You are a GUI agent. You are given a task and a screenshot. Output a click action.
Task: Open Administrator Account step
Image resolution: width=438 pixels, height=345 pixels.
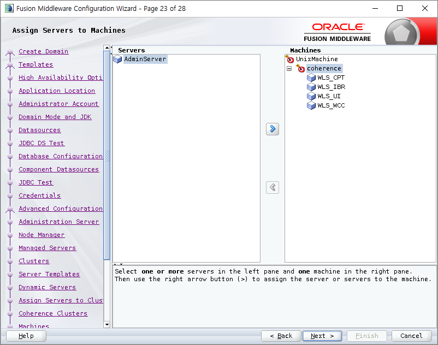point(58,104)
